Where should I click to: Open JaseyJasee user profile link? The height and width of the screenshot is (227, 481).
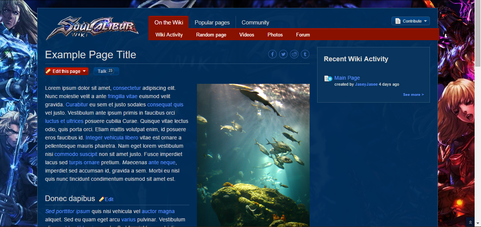point(366,85)
